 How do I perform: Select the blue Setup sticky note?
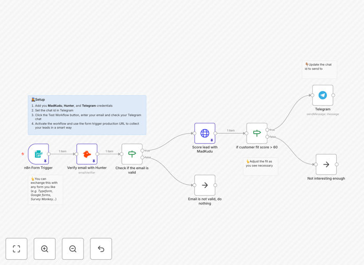pyautogui.click(x=87, y=115)
